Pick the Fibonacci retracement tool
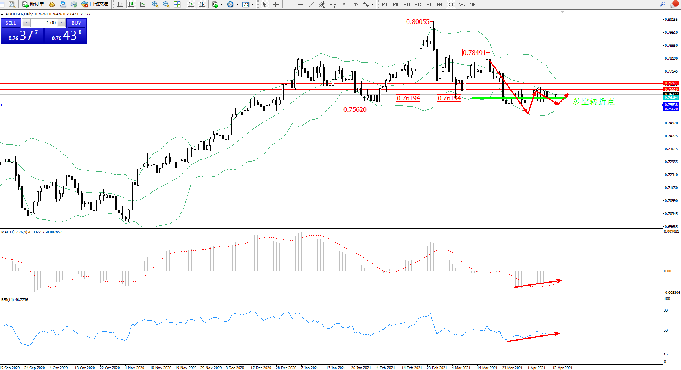 pos(333,4)
